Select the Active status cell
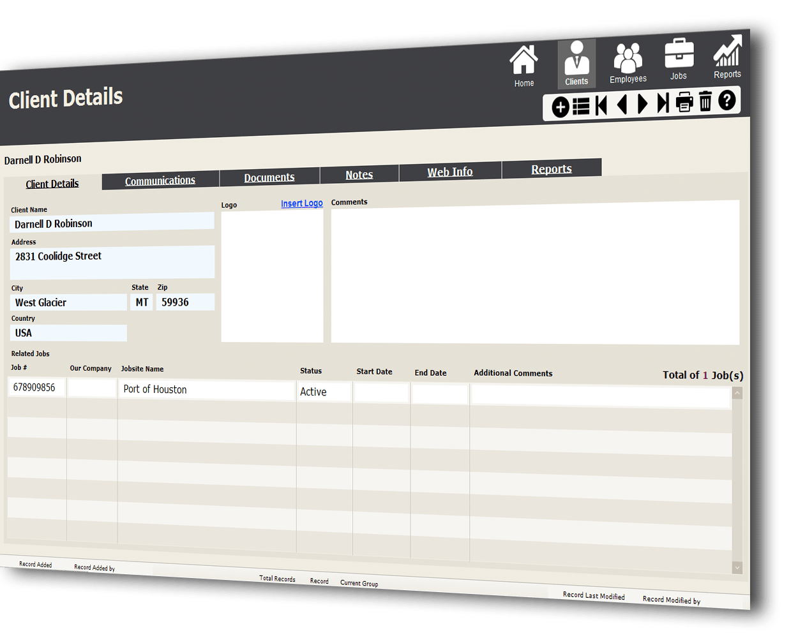Image resolution: width=798 pixels, height=638 pixels. pos(324,392)
